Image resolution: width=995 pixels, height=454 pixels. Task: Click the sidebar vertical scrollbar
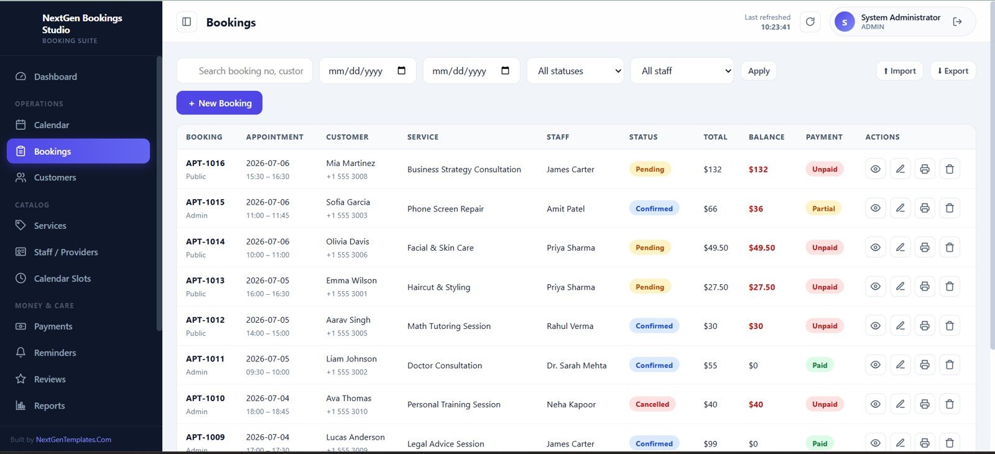[159, 193]
